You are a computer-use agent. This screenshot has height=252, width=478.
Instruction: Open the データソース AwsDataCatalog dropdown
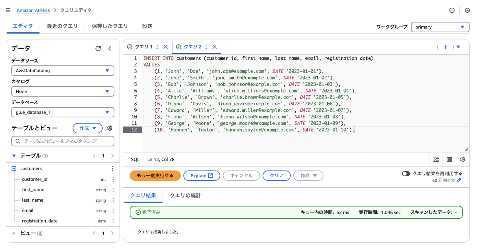click(63, 71)
